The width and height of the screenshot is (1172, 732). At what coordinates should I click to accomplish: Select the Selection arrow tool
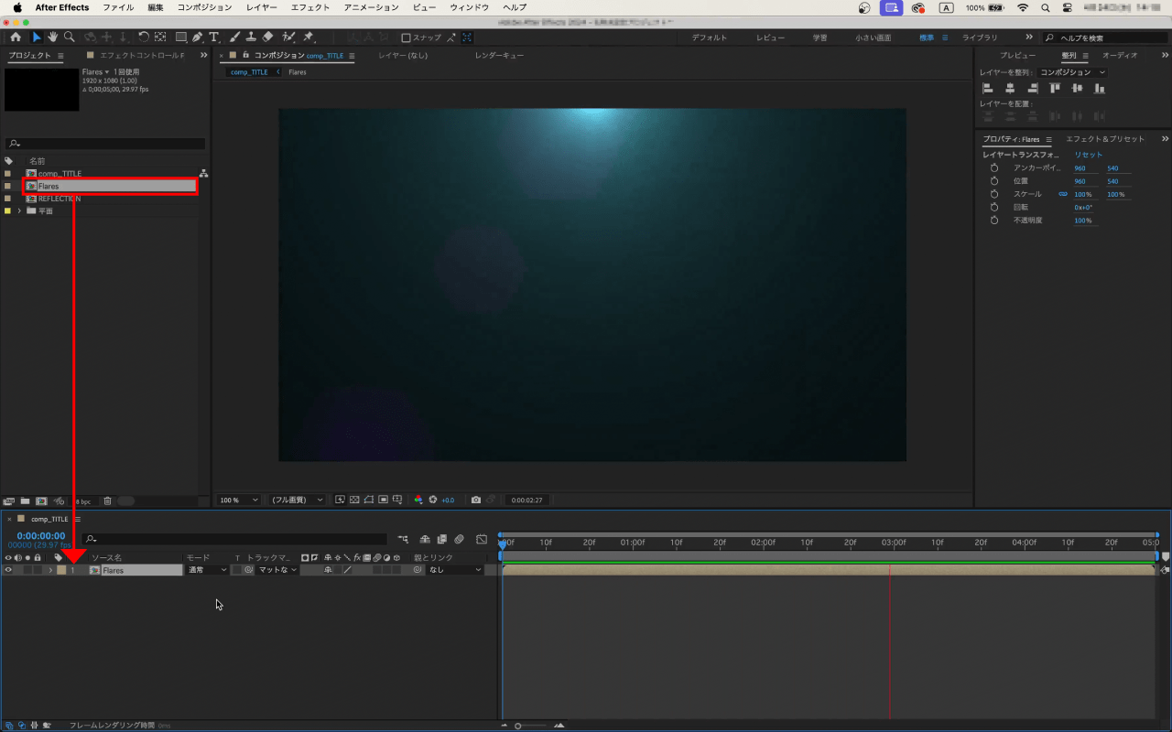pos(37,38)
